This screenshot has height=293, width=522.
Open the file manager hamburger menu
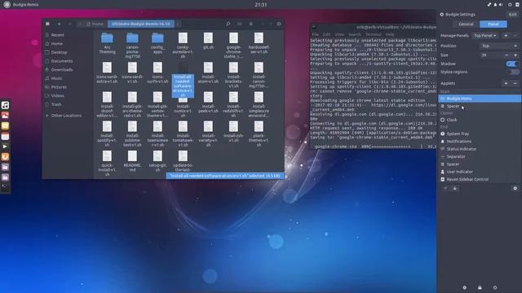click(250, 24)
